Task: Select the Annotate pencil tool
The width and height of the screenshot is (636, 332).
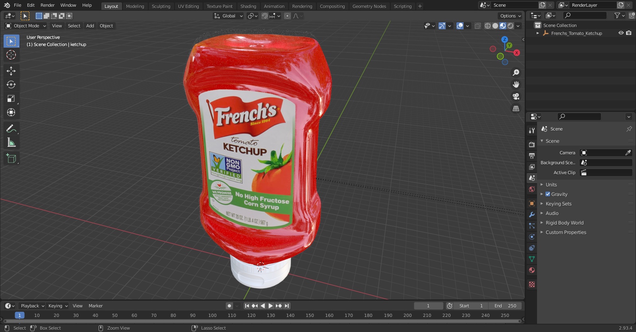Action: click(11, 129)
